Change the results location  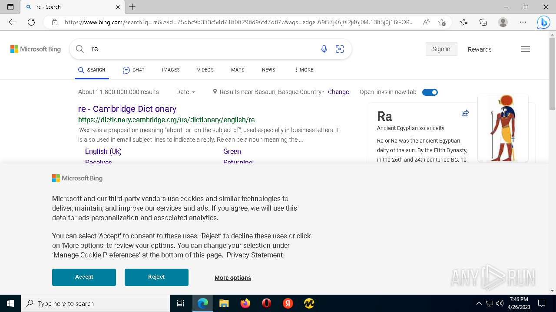(x=338, y=92)
